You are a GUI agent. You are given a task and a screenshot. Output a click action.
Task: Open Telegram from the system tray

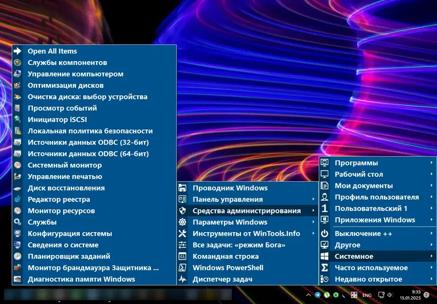(x=317, y=295)
